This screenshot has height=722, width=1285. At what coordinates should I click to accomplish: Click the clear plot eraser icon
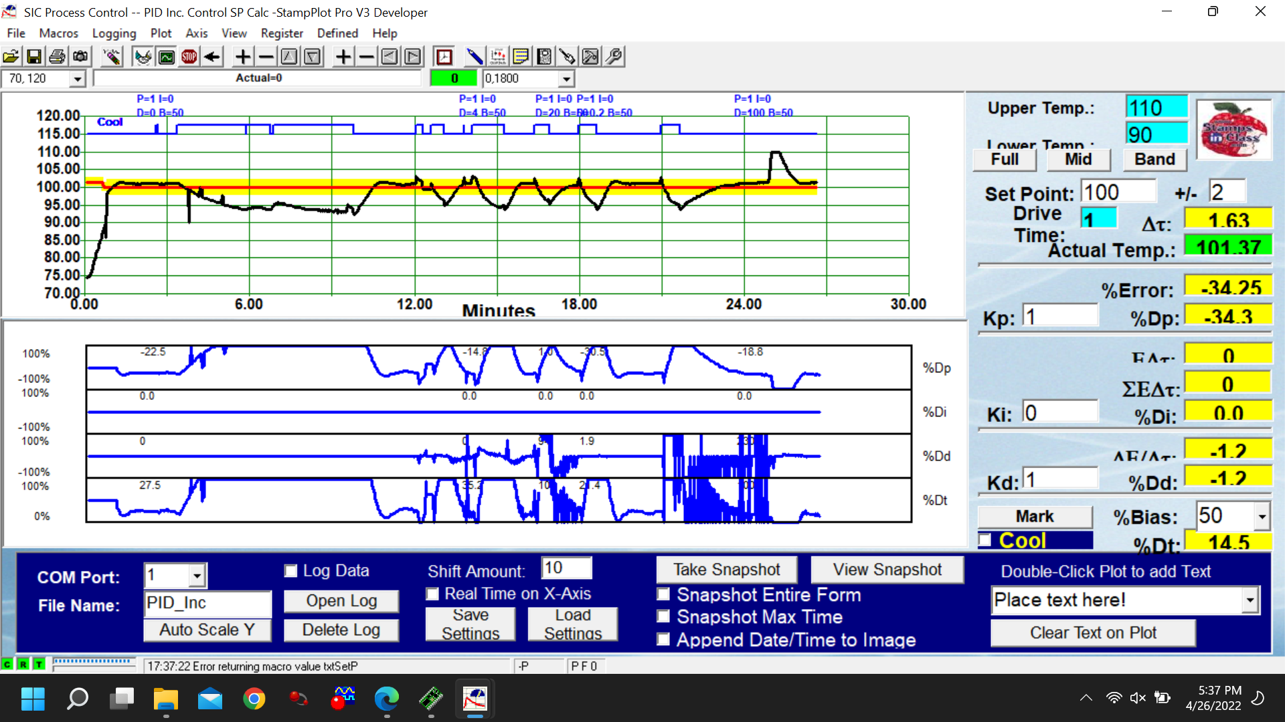112,57
